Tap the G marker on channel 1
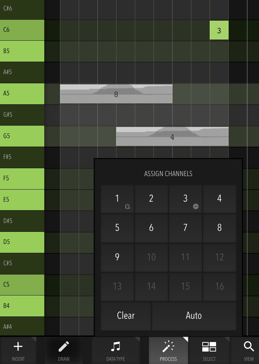Screen dimensions: 259x364 tap(127, 207)
